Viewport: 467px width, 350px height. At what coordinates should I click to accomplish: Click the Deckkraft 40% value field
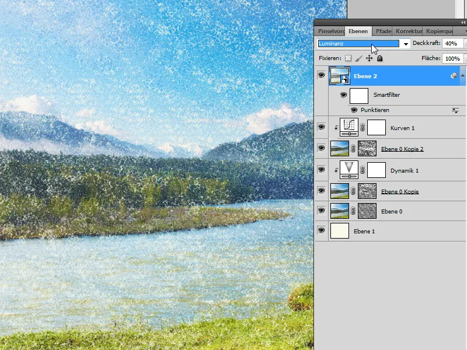point(451,43)
